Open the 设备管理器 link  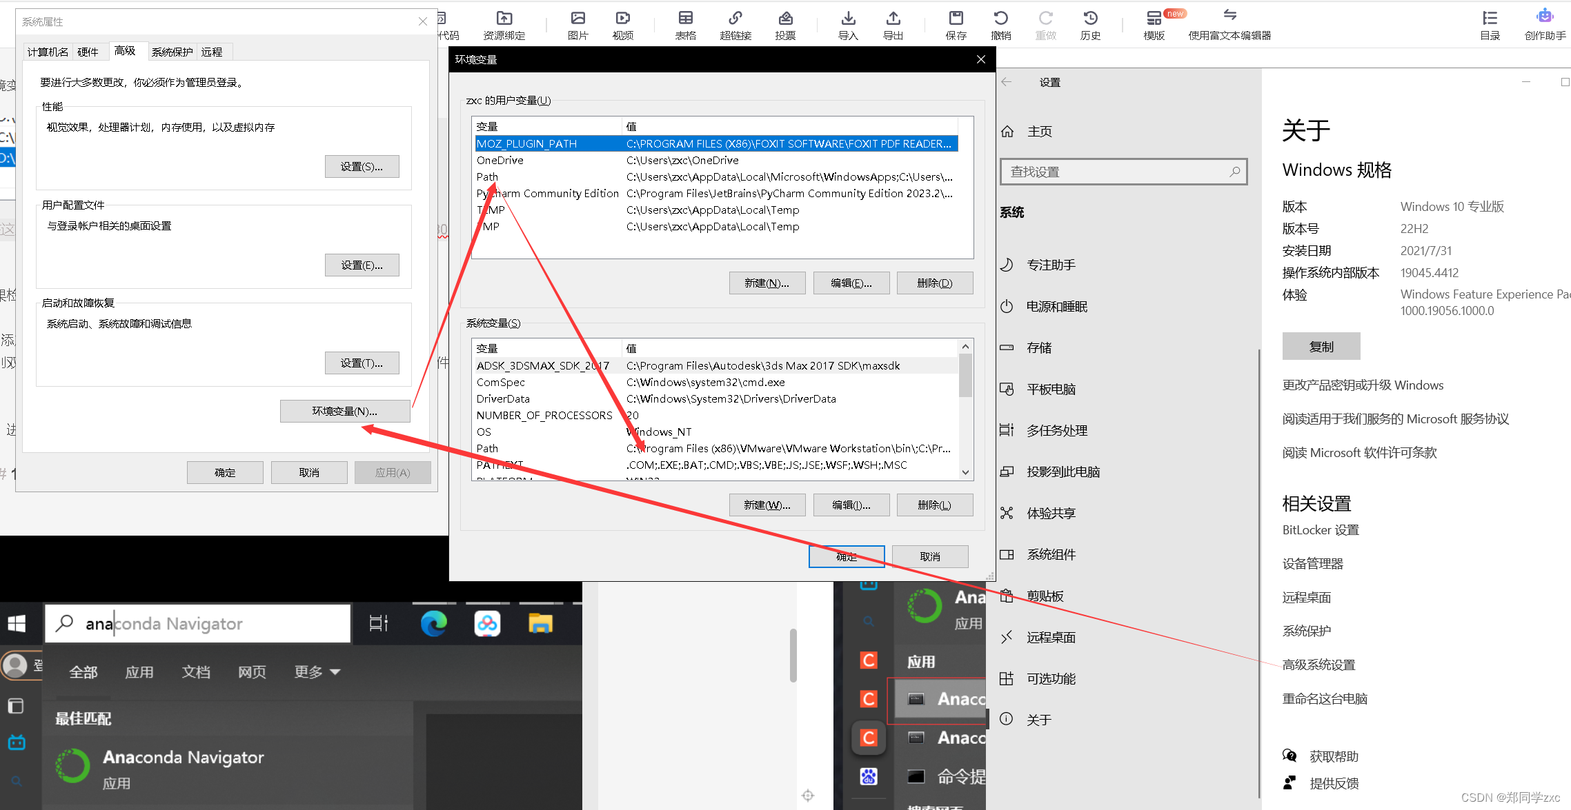click(x=1313, y=564)
